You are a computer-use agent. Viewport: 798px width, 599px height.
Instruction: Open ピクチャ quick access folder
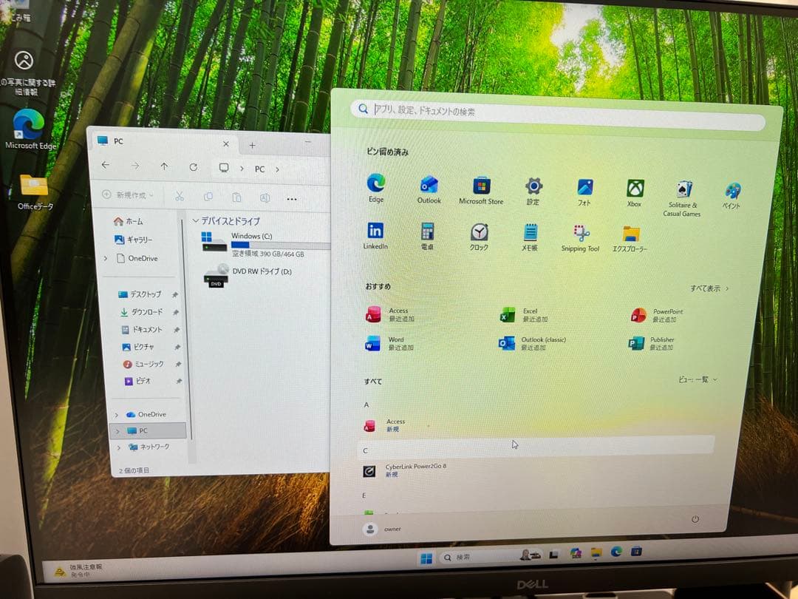[138, 347]
